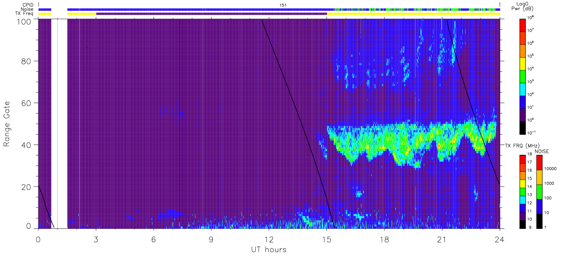The height and width of the screenshot is (259, 562).
Task: Click the UT hours x-axis title
Action: click(269, 249)
